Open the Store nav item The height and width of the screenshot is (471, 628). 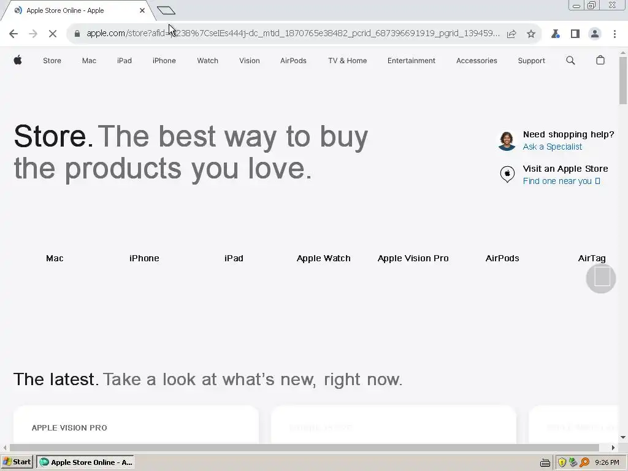52,61
